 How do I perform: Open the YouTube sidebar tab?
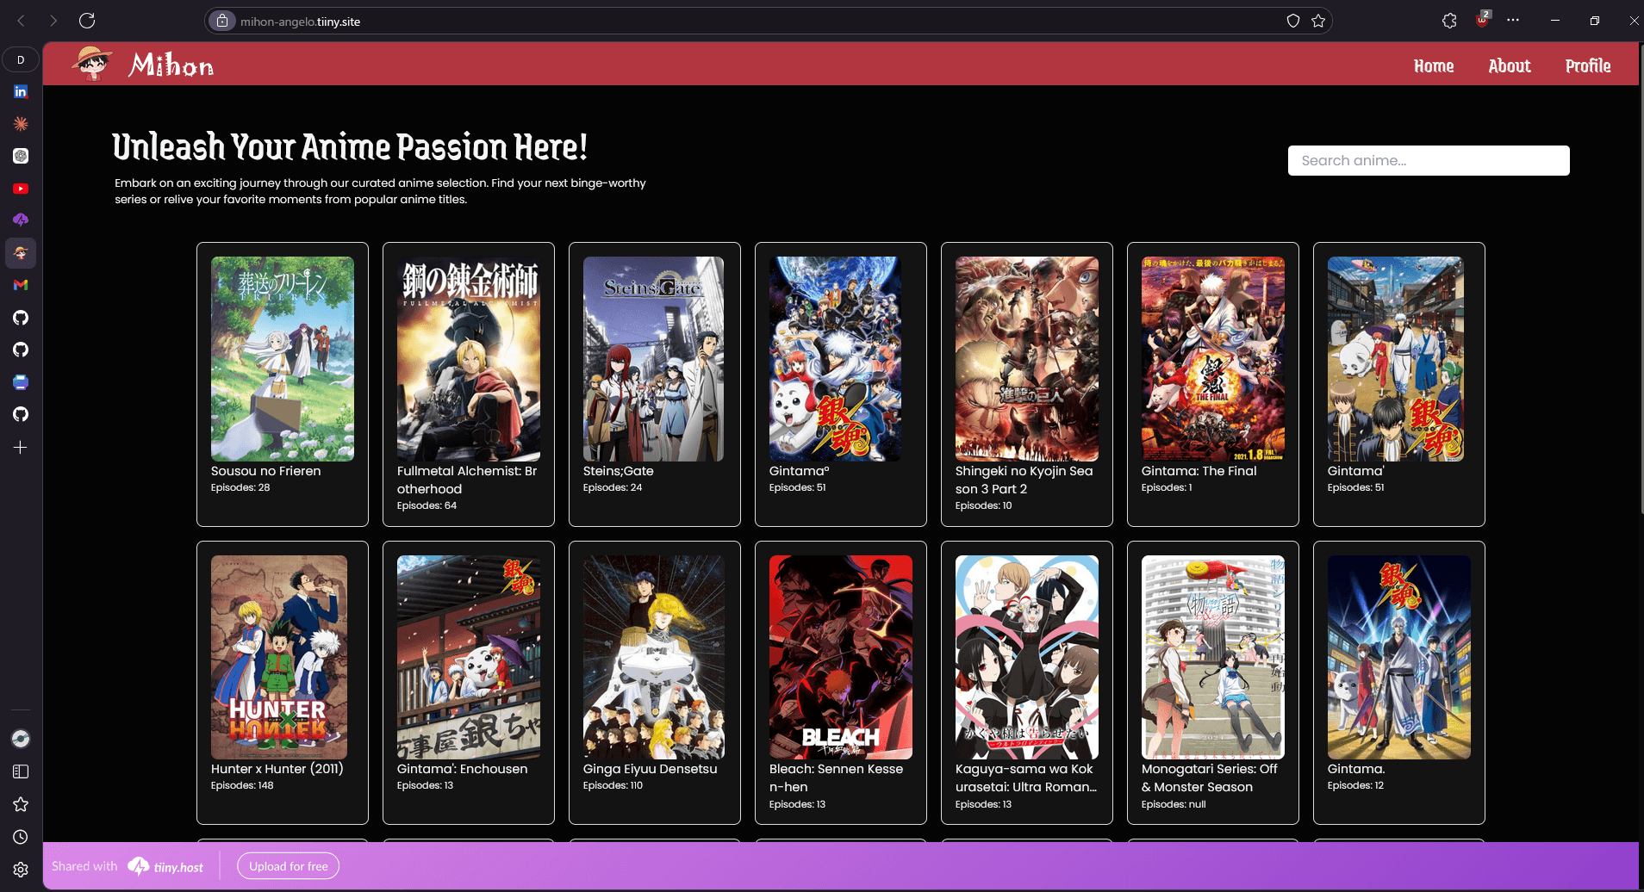[x=21, y=189]
